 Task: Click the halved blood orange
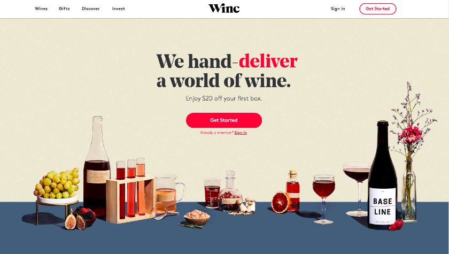coord(281,203)
